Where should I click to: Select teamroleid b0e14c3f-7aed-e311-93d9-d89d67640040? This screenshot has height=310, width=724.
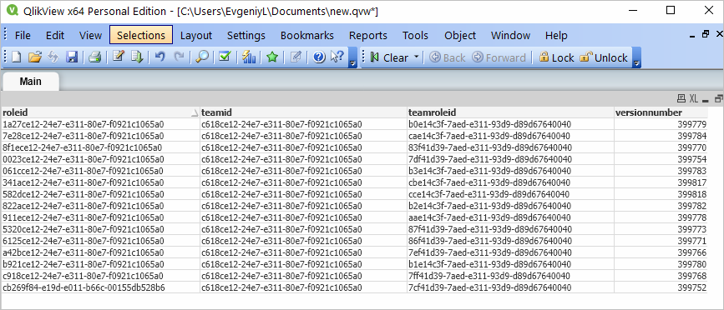(510, 124)
